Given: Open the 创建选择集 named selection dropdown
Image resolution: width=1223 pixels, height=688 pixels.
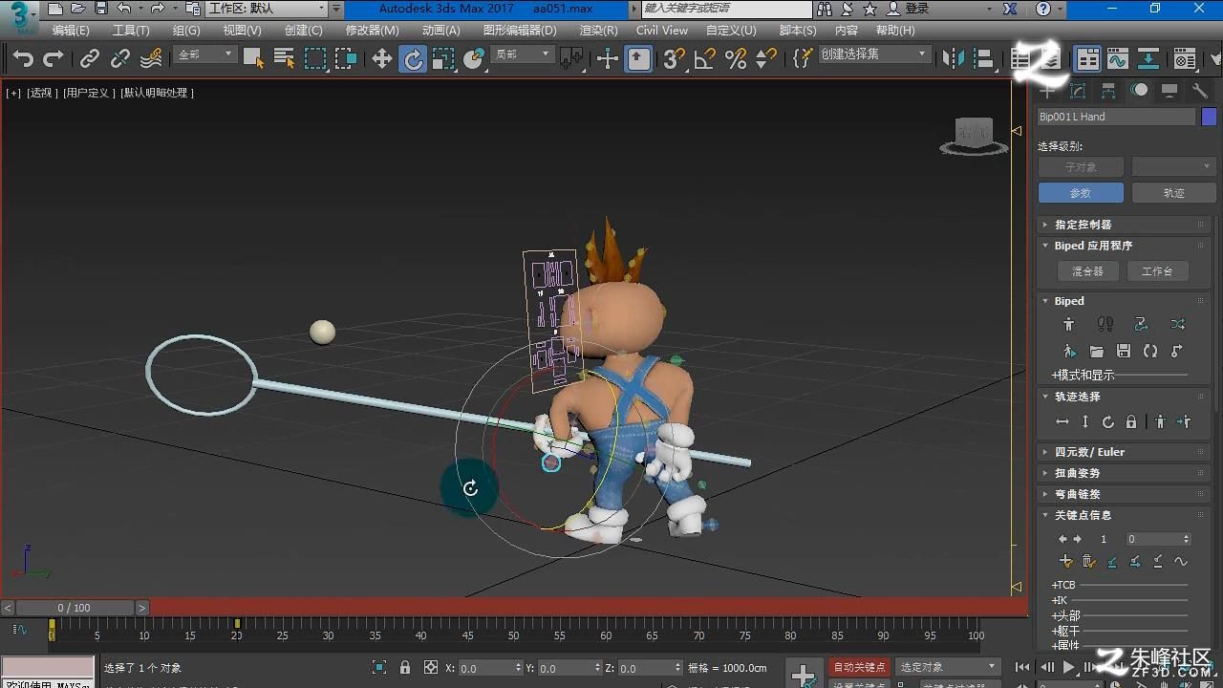Looking at the screenshot, I should pos(874,54).
